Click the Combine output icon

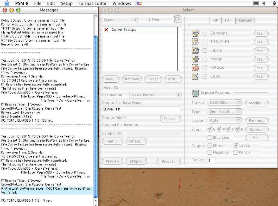[x=195, y=33]
